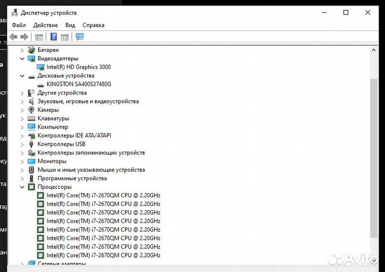Collapse the Дисковые устройства category
The width and height of the screenshot is (385, 272).
(x=22, y=76)
